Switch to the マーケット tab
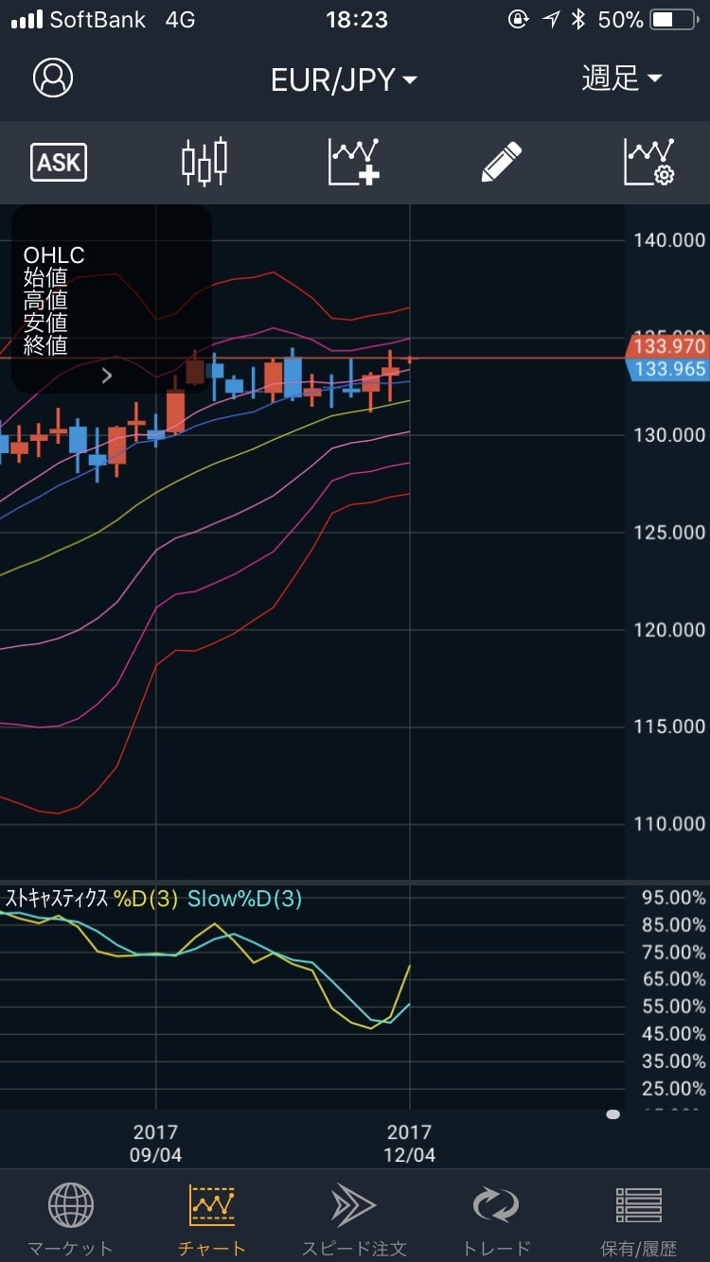The height and width of the screenshot is (1262, 710). click(x=71, y=1220)
